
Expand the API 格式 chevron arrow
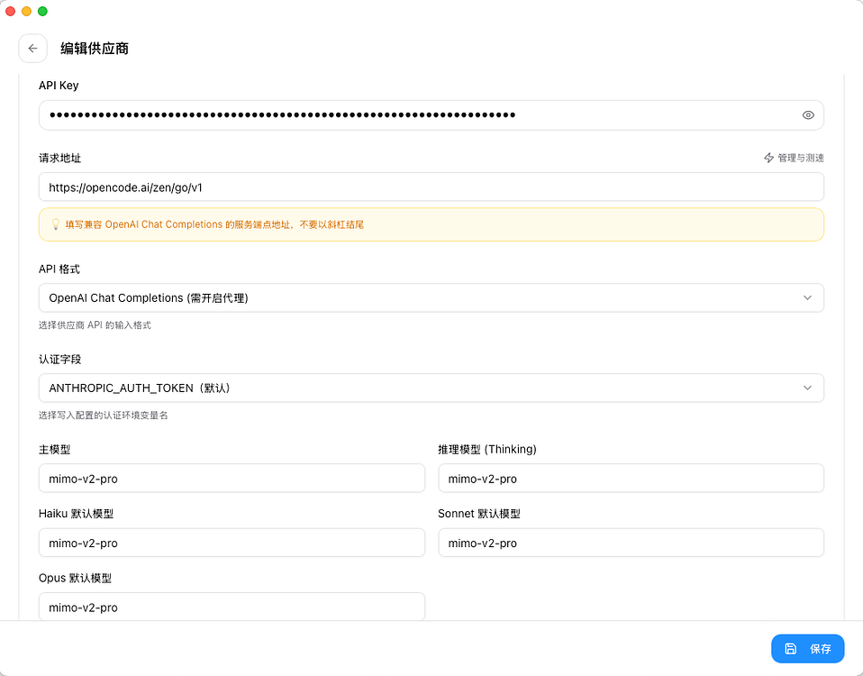point(807,297)
